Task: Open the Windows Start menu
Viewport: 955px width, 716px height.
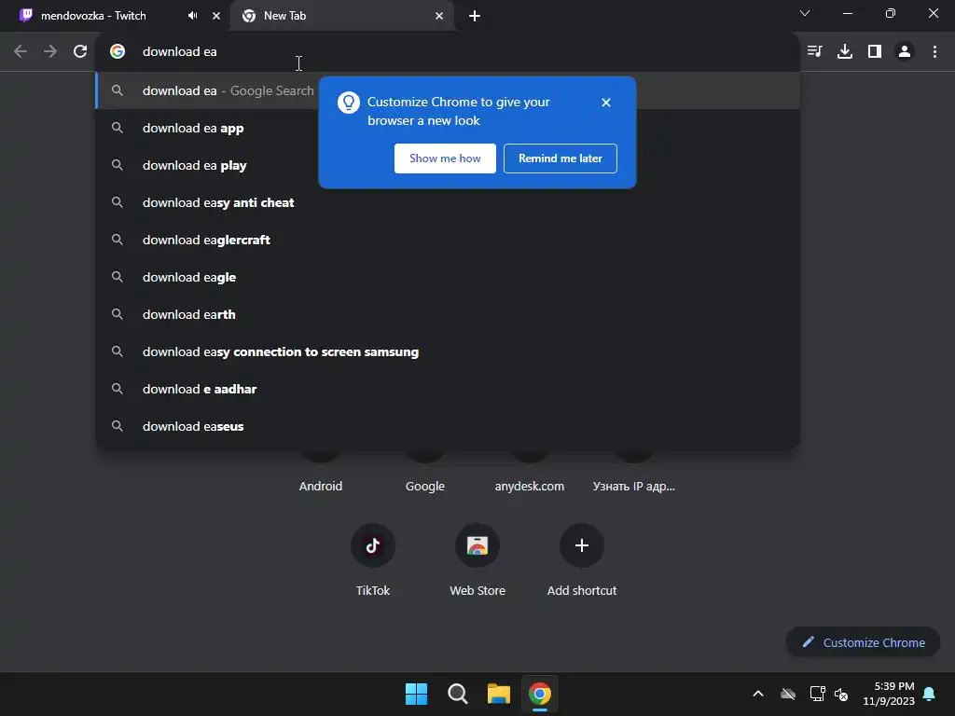Action: coord(417,694)
